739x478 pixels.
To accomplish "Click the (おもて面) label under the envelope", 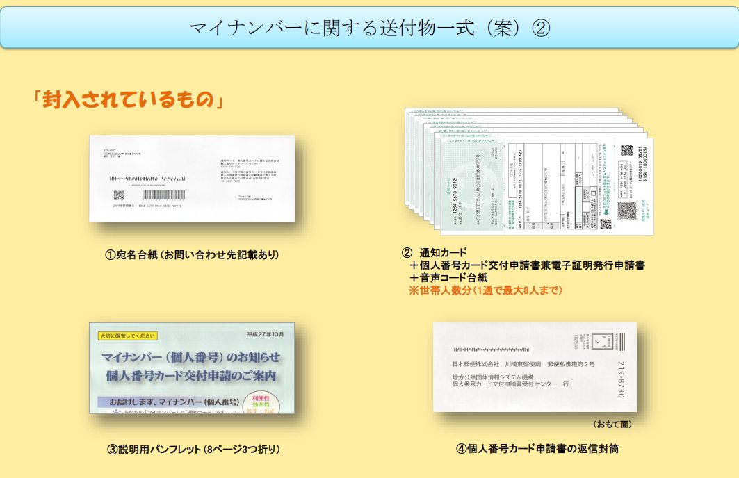I will click(612, 424).
